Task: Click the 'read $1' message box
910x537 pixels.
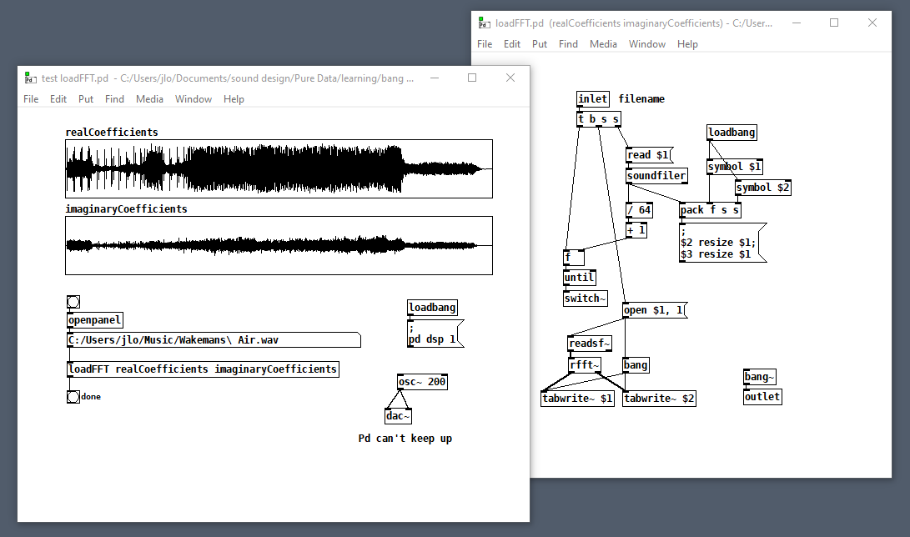Action: pos(650,155)
